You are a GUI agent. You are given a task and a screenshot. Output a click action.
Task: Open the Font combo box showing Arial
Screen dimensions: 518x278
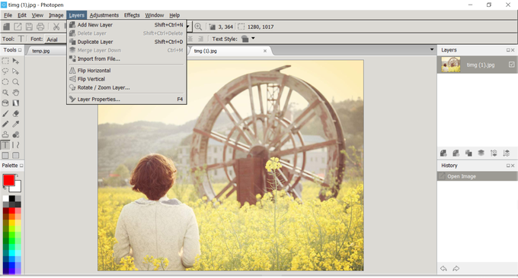click(56, 39)
